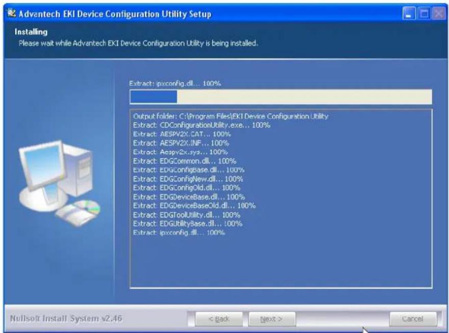Click the status text above the progress bar
The height and width of the screenshot is (333, 449).
coord(175,84)
